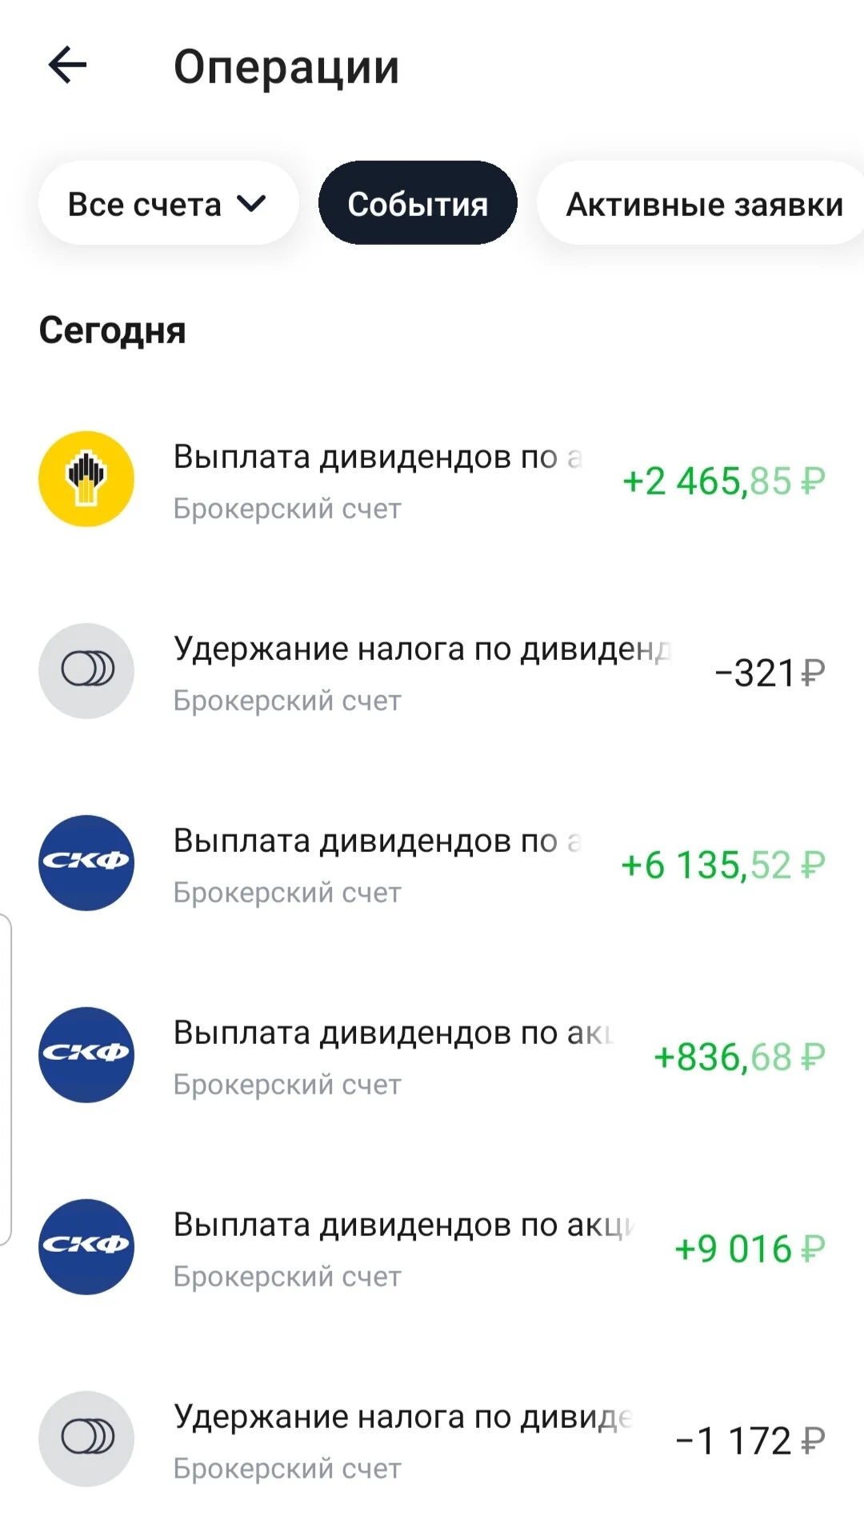Open the −1 172 ₽ tax withholding row
The height and width of the screenshot is (1536, 864).
pos(432,1440)
